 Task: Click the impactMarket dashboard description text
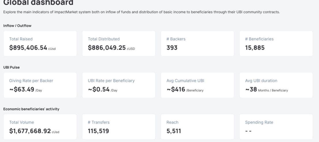pos(141,12)
